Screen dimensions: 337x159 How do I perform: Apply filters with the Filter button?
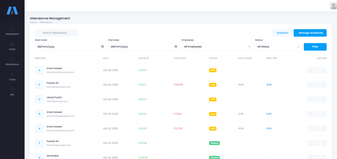(x=315, y=47)
